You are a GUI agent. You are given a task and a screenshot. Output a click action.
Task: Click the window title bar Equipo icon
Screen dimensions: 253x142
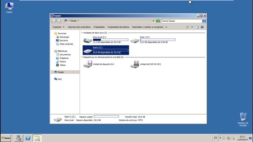52,16
